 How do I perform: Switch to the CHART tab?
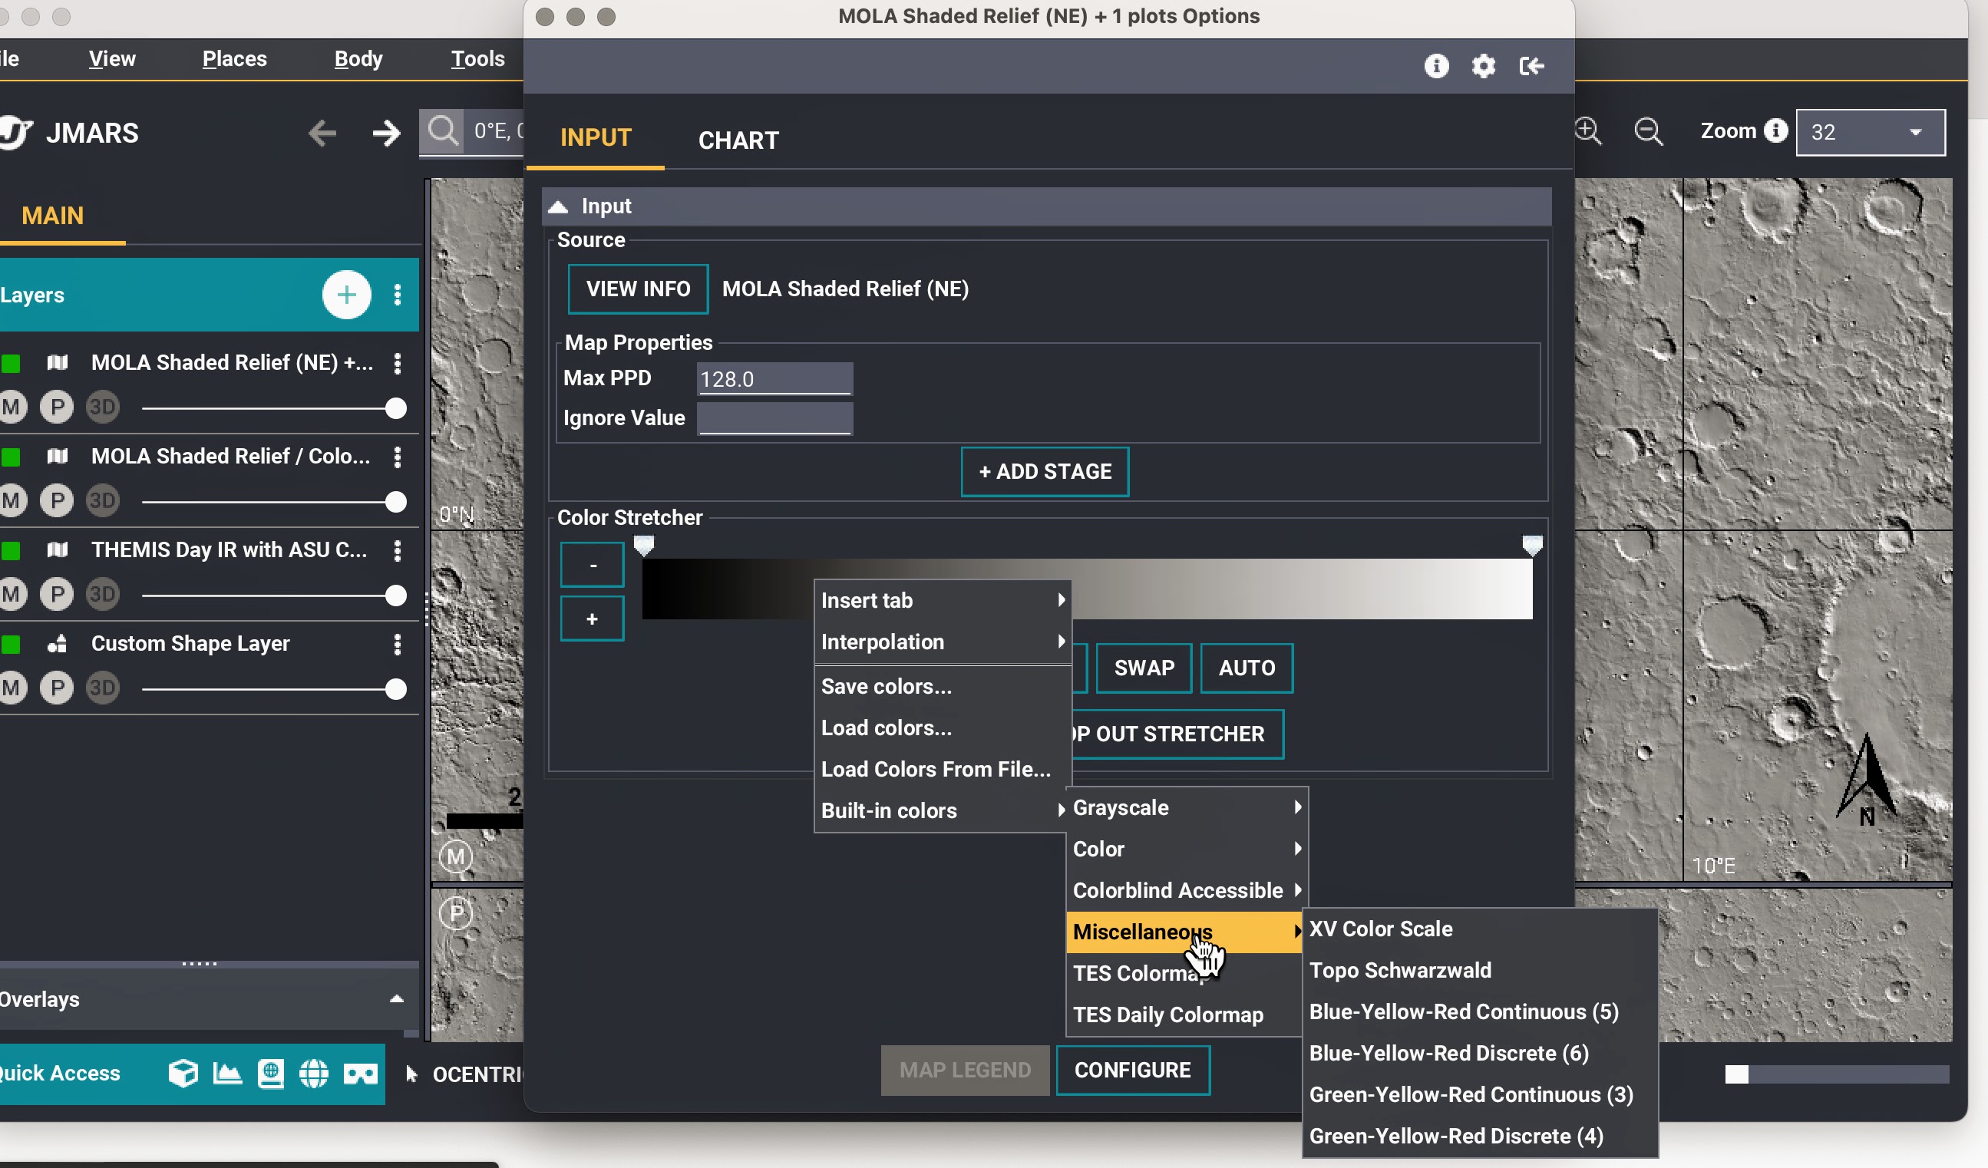(738, 140)
